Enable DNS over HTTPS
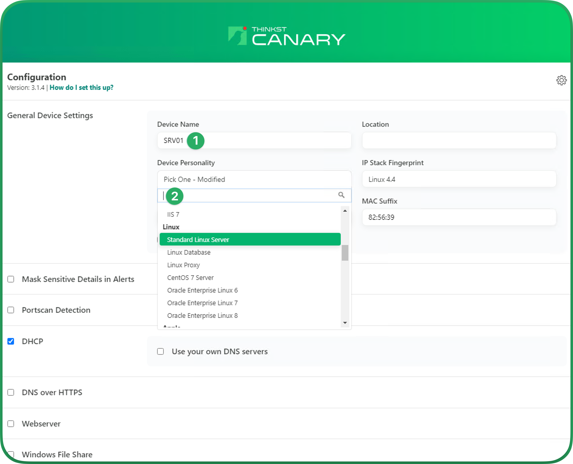The width and height of the screenshot is (573, 464). [x=11, y=392]
